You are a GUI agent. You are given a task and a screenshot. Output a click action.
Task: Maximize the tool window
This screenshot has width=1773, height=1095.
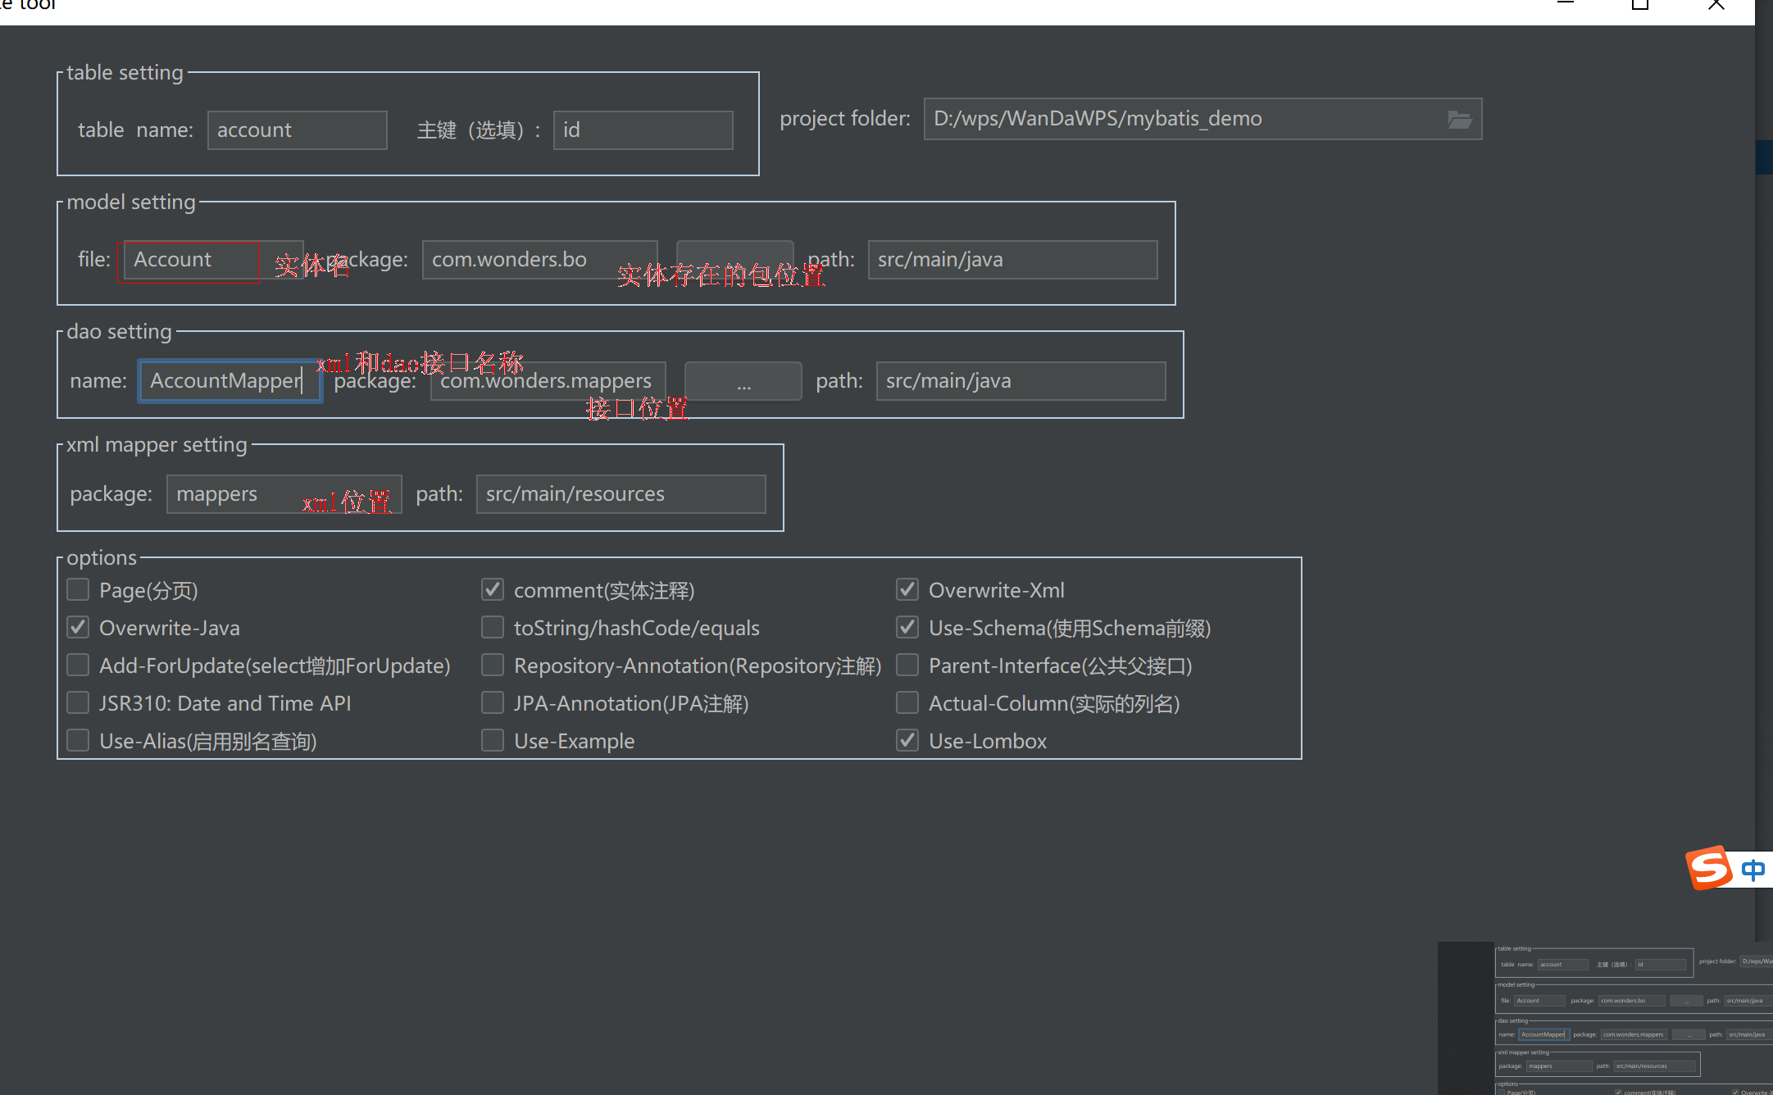1640,5
